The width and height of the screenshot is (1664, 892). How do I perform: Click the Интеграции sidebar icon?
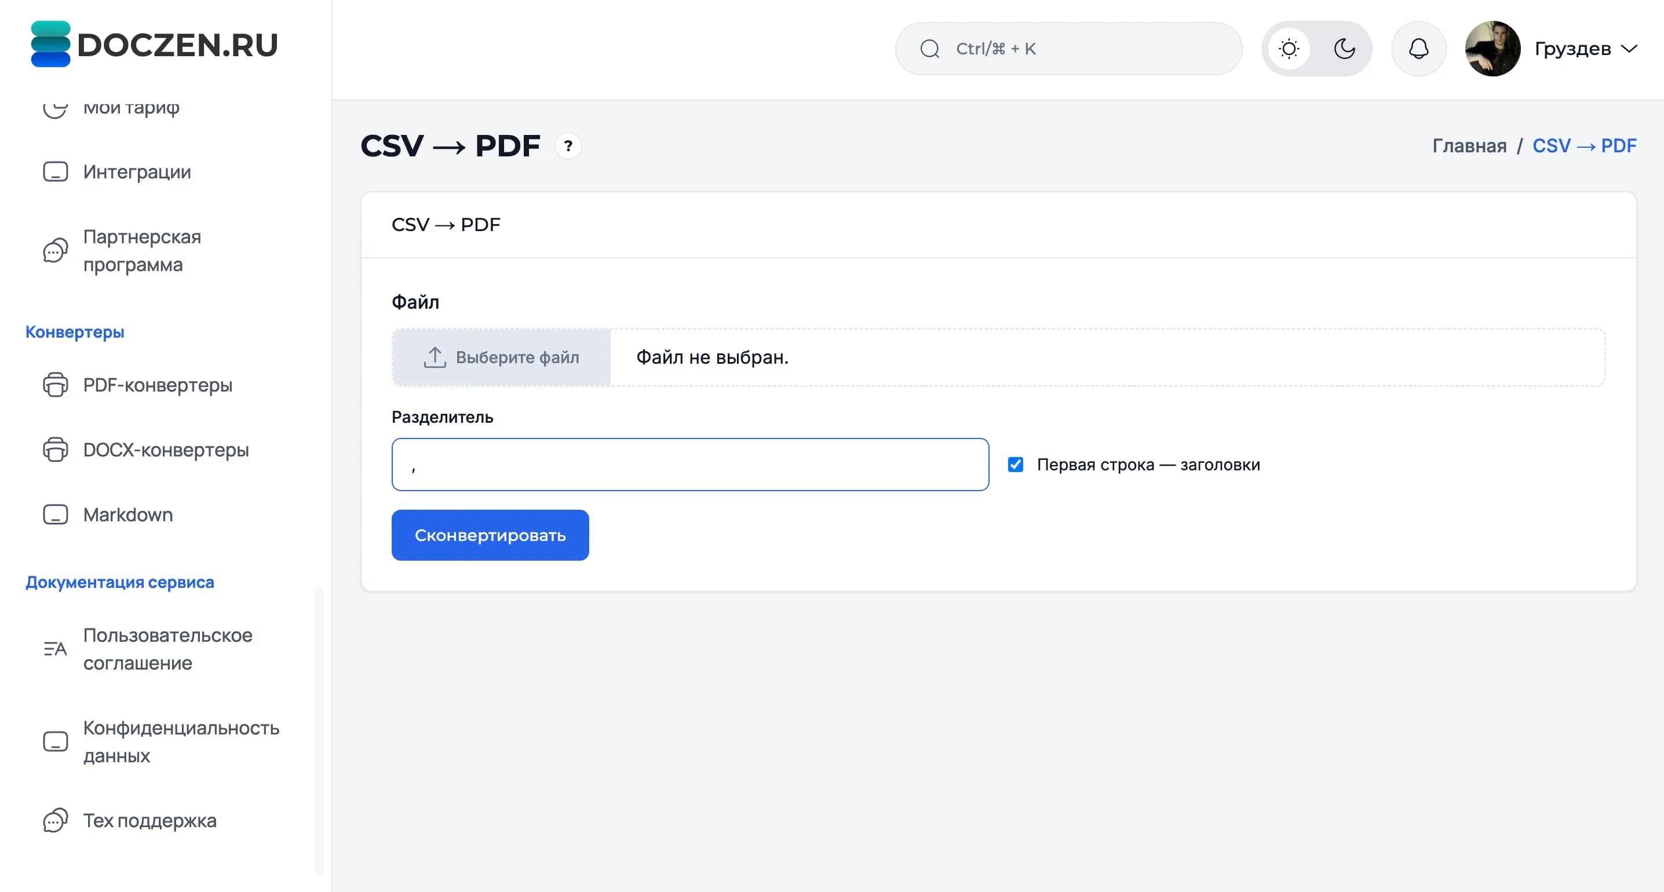click(x=56, y=172)
